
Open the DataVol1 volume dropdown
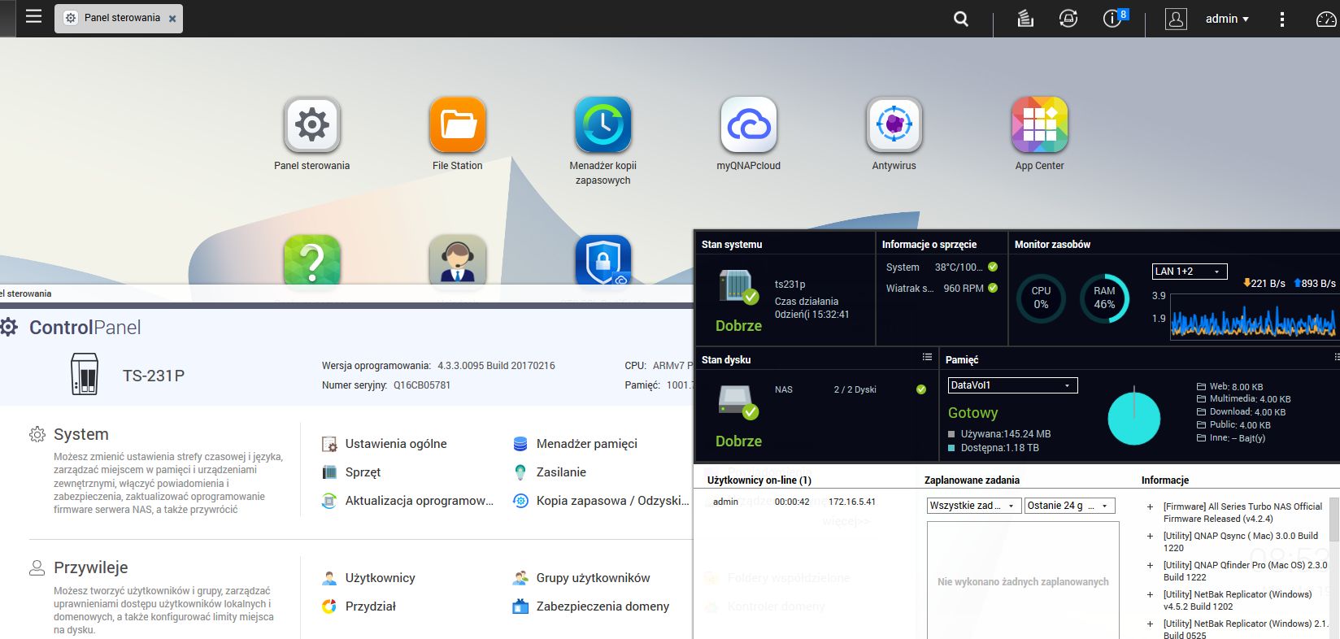pos(1013,385)
